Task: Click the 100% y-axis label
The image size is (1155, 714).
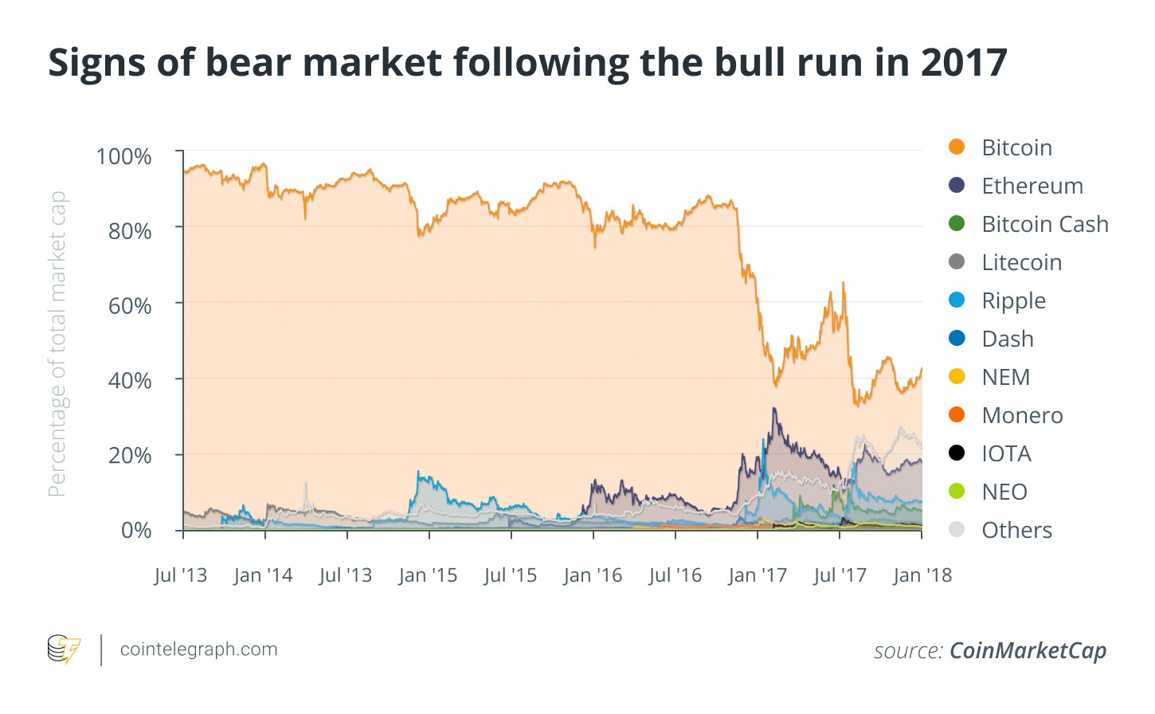Action: point(123,156)
